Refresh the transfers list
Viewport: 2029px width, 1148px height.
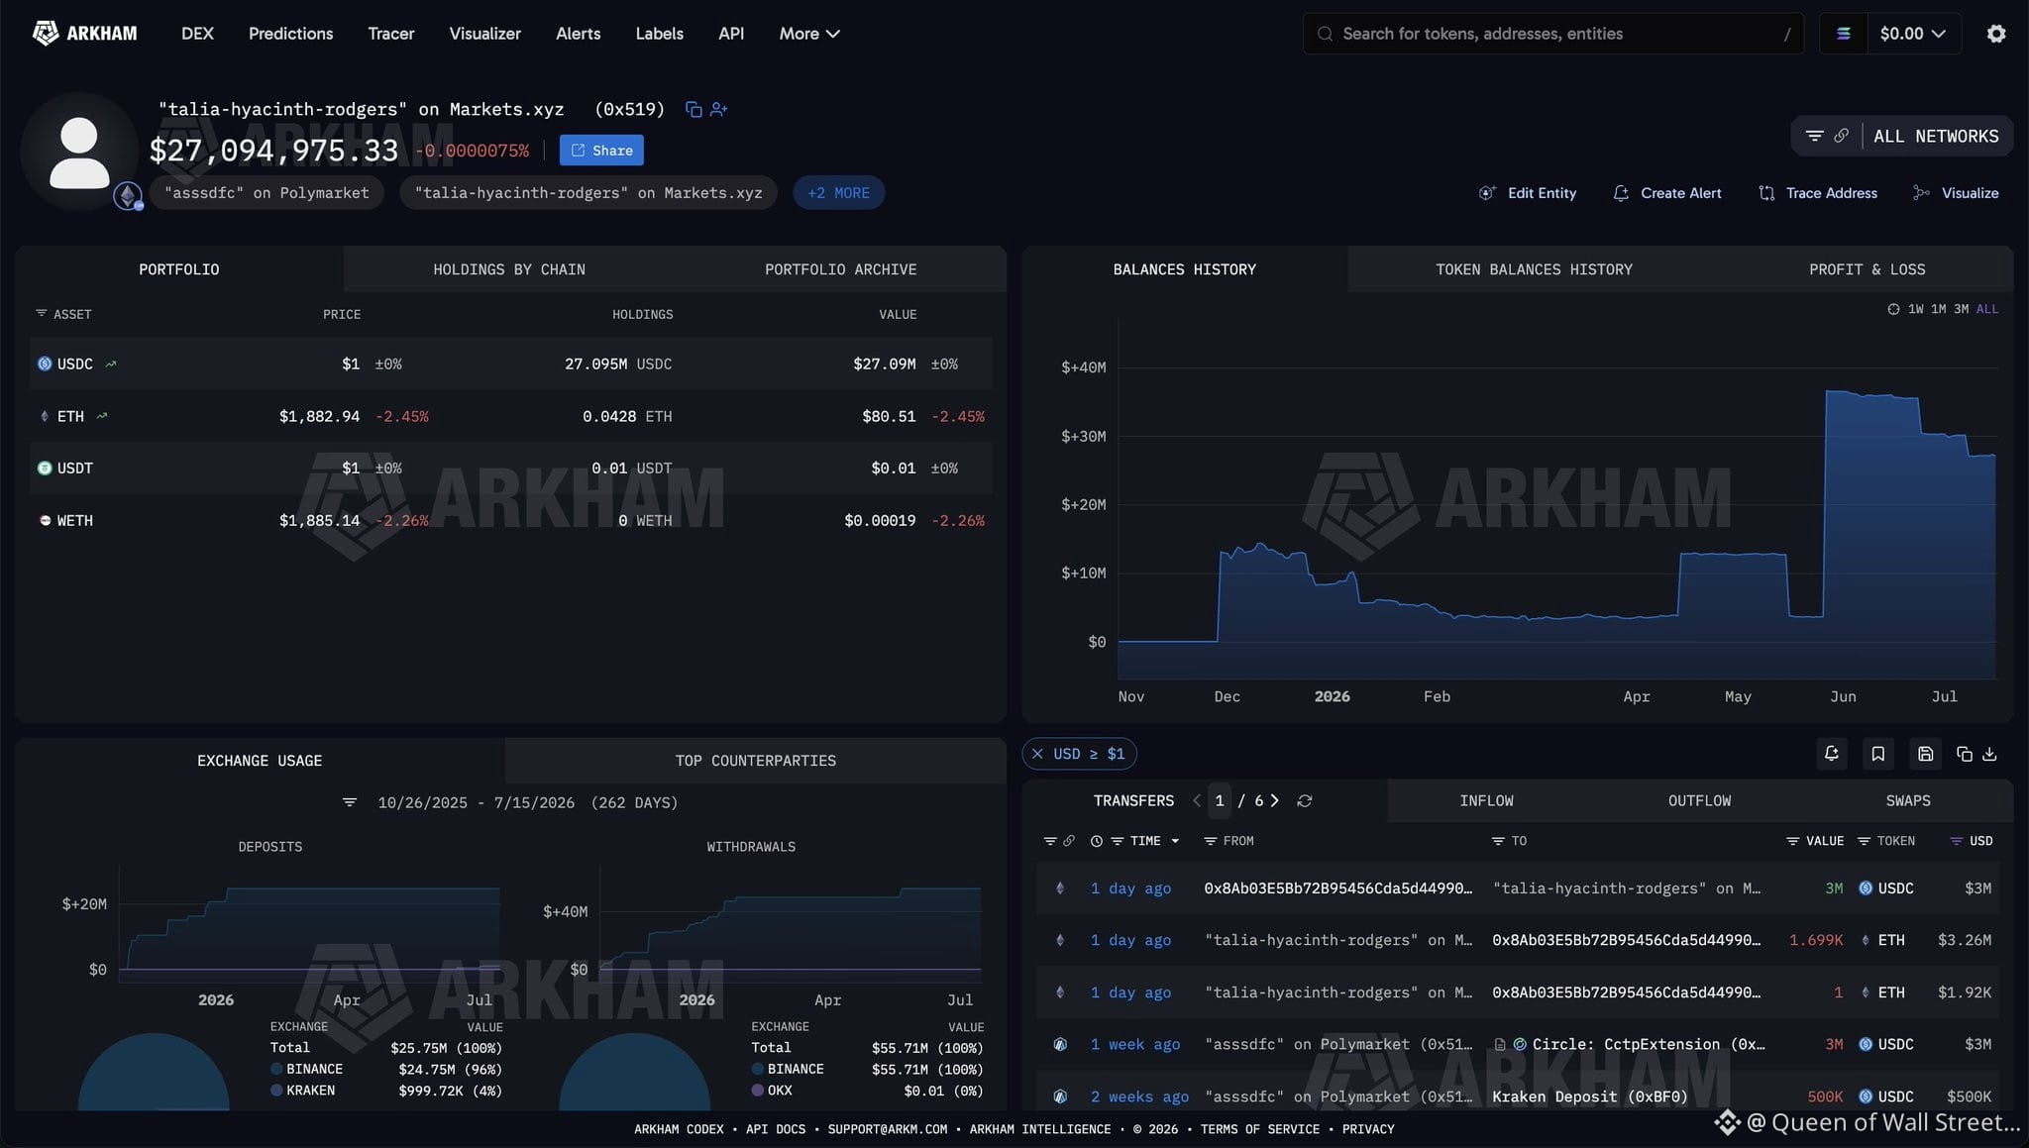(x=1305, y=800)
